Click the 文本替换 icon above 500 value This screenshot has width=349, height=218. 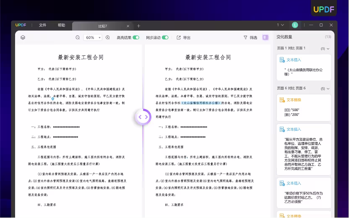point(282,100)
